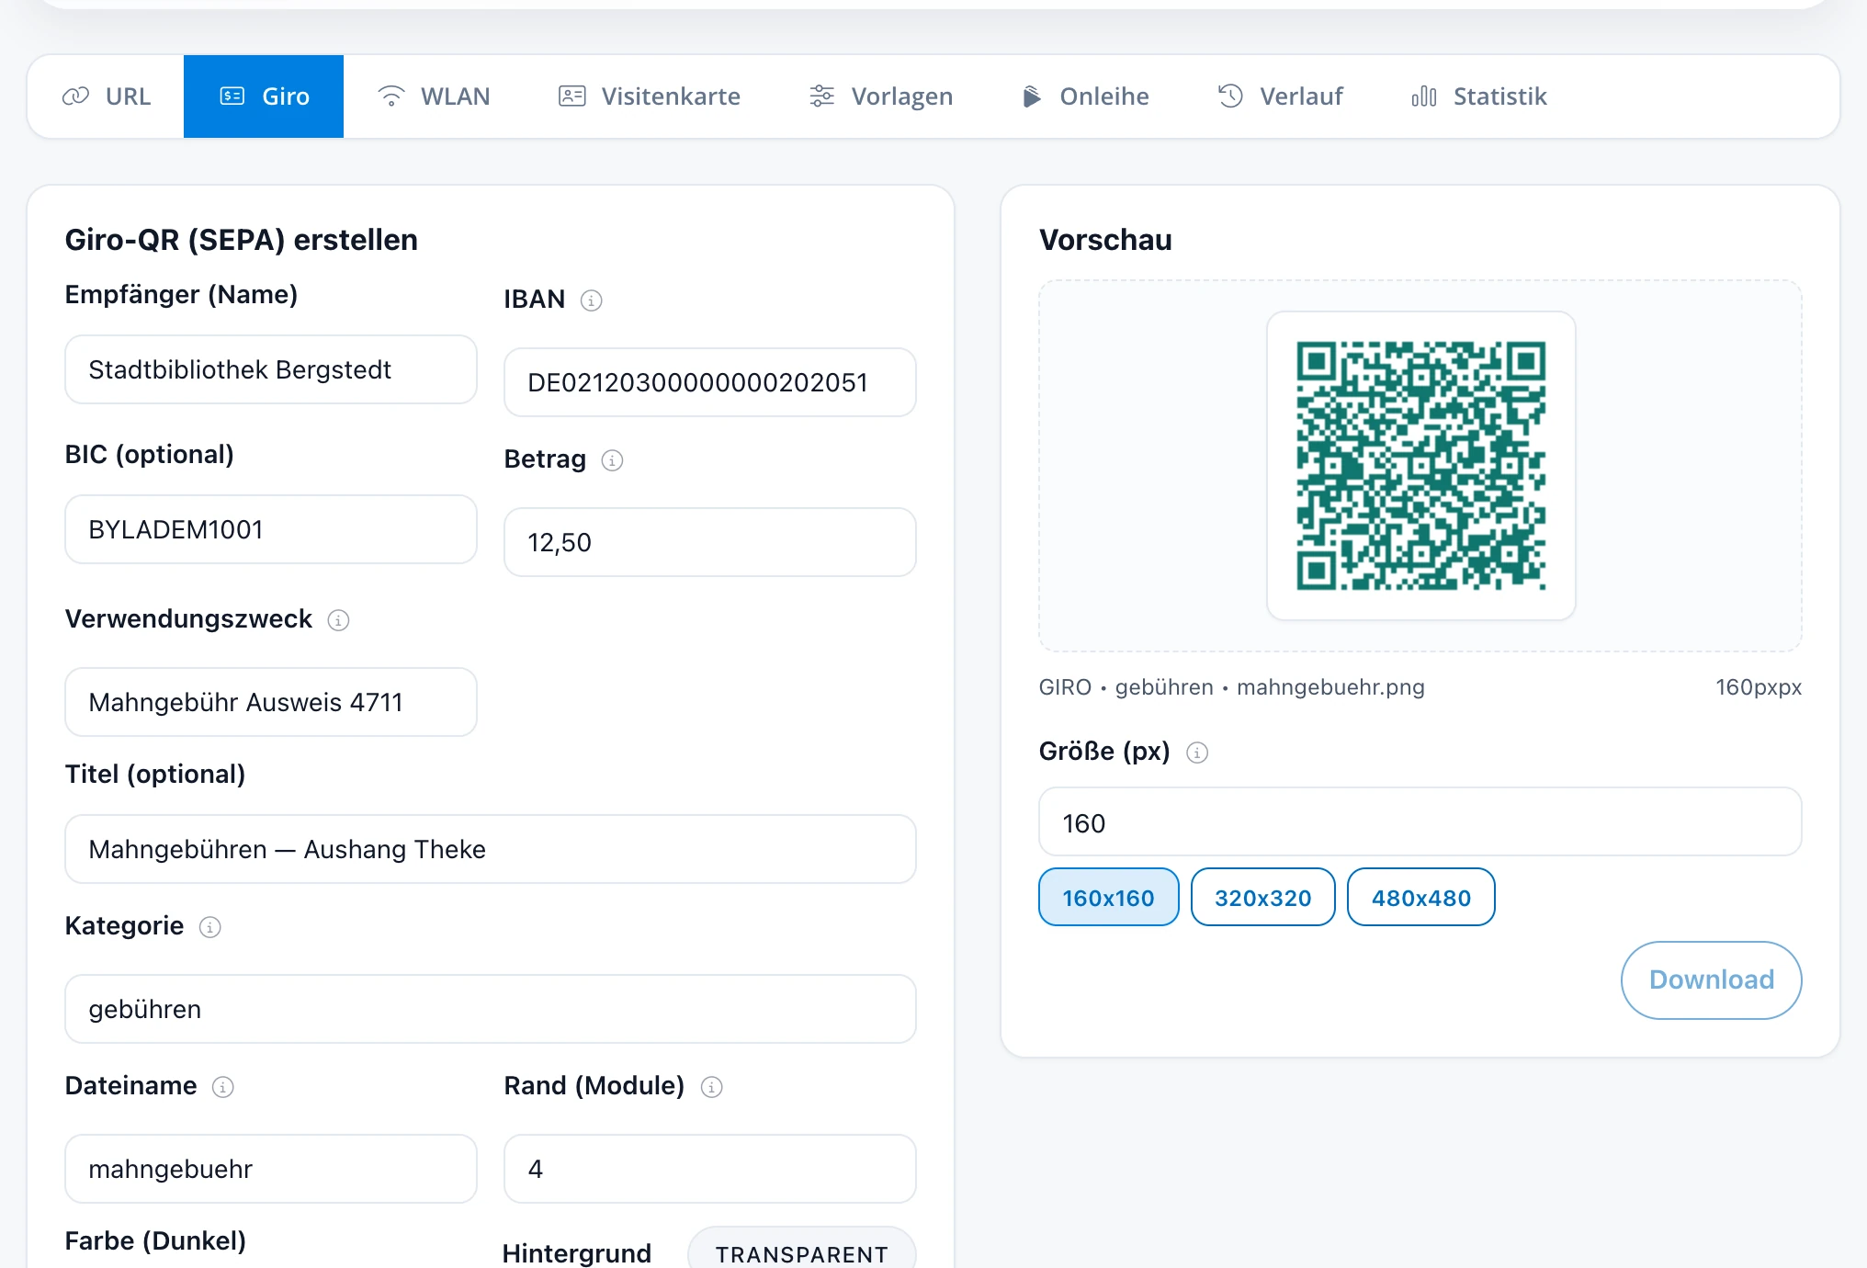Viewport: 1867px width, 1268px height.
Task: Click the Titel (optional) input field
Action: [x=491, y=849]
